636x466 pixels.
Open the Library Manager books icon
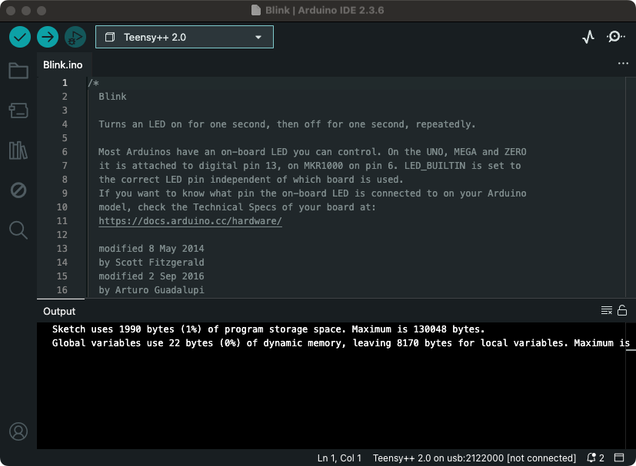pyautogui.click(x=18, y=150)
